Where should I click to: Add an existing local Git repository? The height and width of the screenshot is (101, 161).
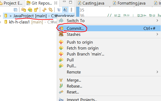coord(24,10)
